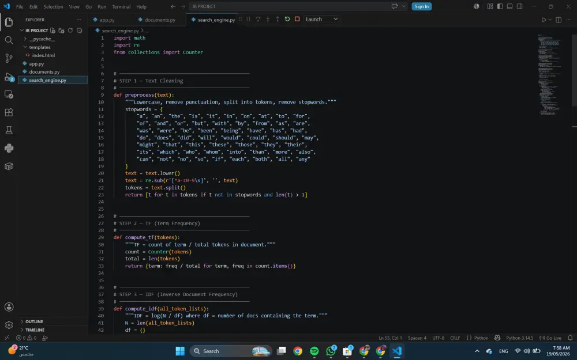This screenshot has height=360, width=577.
Task: Switch to the documents.py tab
Action: (160, 20)
